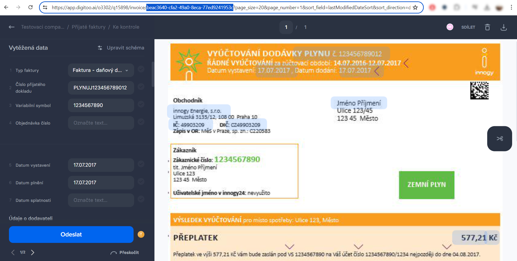
Task: Open the page number selector box
Action: coord(286,27)
